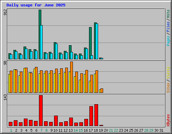Click the tiny red KBytes bar for day 19
This screenshot has height=134, width=172.
tap(101, 125)
